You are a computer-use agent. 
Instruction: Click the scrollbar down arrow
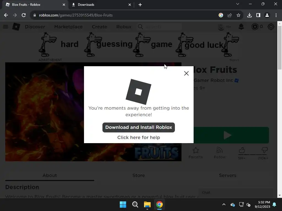(280, 195)
